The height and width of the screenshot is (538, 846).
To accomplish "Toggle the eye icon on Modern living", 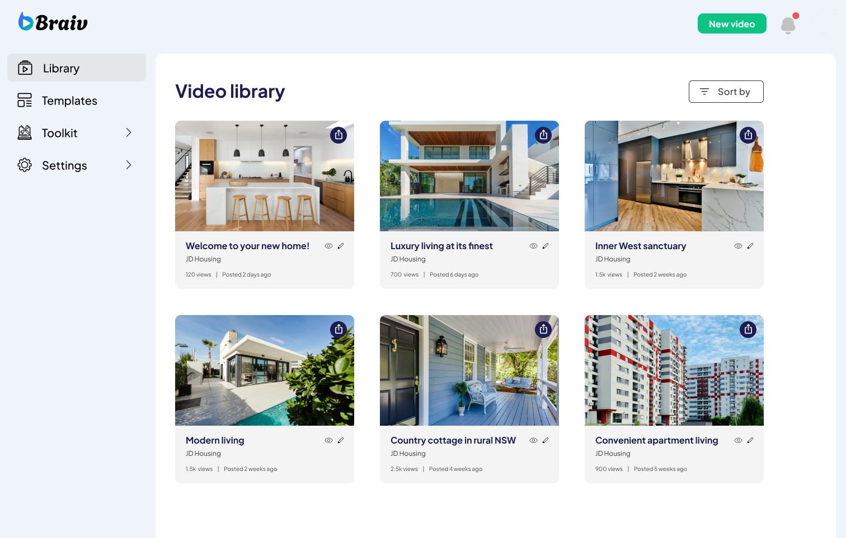I will (328, 440).
